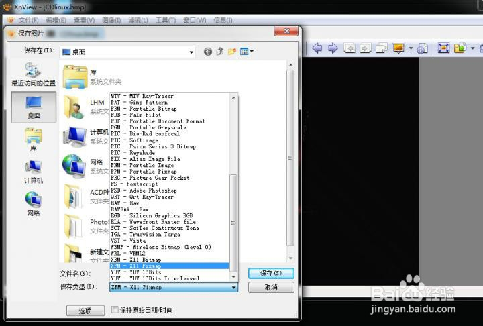Image resolution: width=483 pixels, height=326 pixels.
Task: Click the previous page icon in toolbar
Action: tap(350, 48)
